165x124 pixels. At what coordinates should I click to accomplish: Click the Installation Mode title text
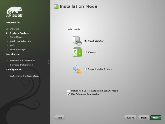coord(78,6)
